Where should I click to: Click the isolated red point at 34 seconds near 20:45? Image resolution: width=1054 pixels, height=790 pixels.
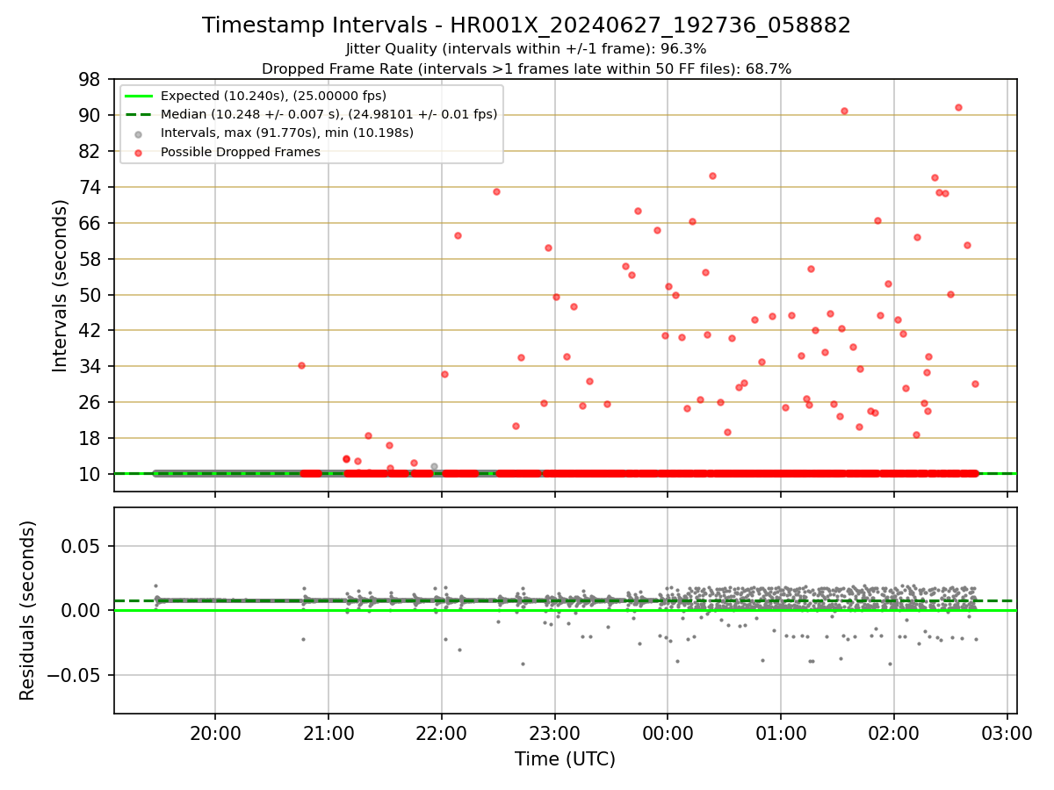pos(301,365)
